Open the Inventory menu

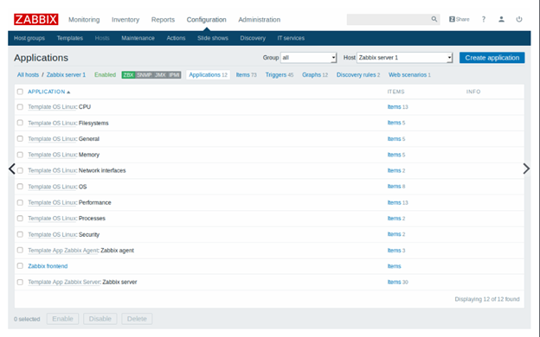pos(125,20)
